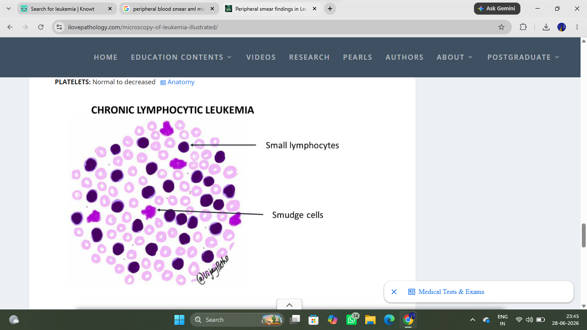Viewport: 587px width, 330px height.
Task: Dismiss the Medical Tests popup with X
Action: coord(394,292)
